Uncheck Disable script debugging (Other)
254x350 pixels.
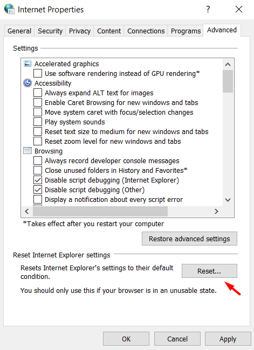click(38, 190)
